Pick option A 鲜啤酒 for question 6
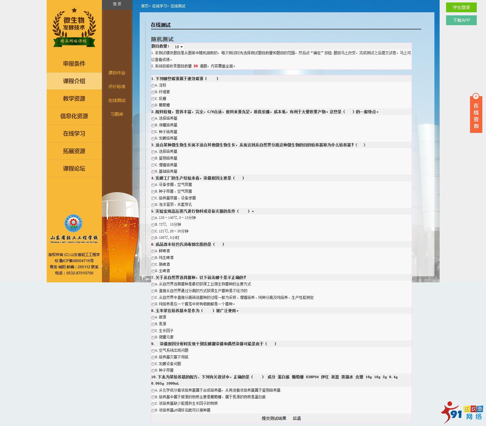This screenshot has width=486, height=426. [153, 251]
